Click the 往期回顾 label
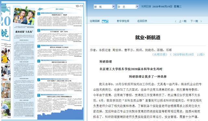This screenshot has height=121, width=208. [x=95, y=21]
